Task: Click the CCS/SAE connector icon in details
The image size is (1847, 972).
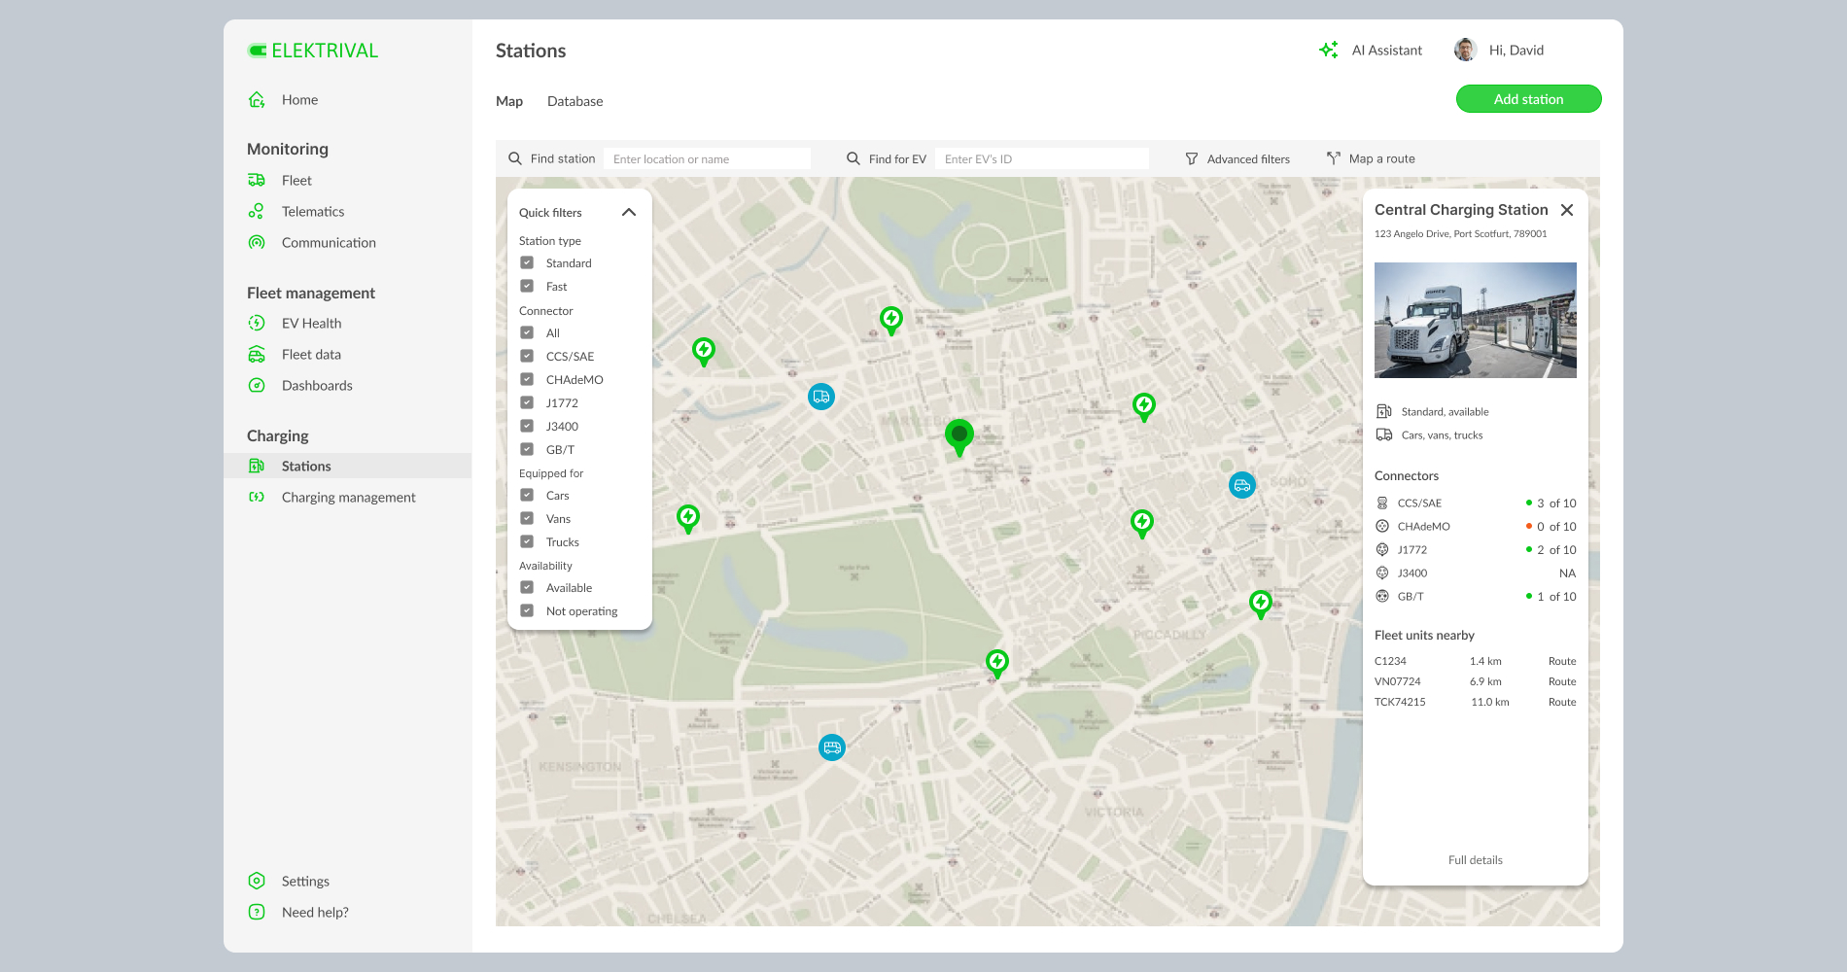Action: pyautogui.click(x=1382, y=503)
